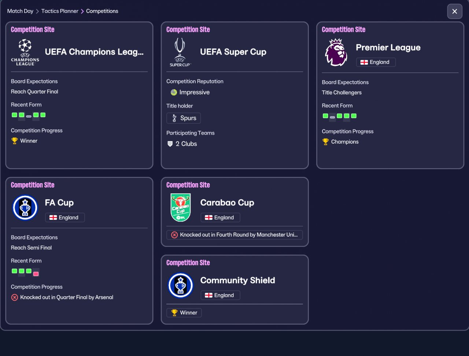Click the Impressive reputation rating icon

pos(174,92)
